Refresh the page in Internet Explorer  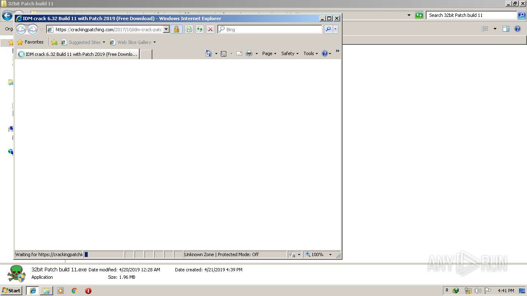click(x=200, y=30)
